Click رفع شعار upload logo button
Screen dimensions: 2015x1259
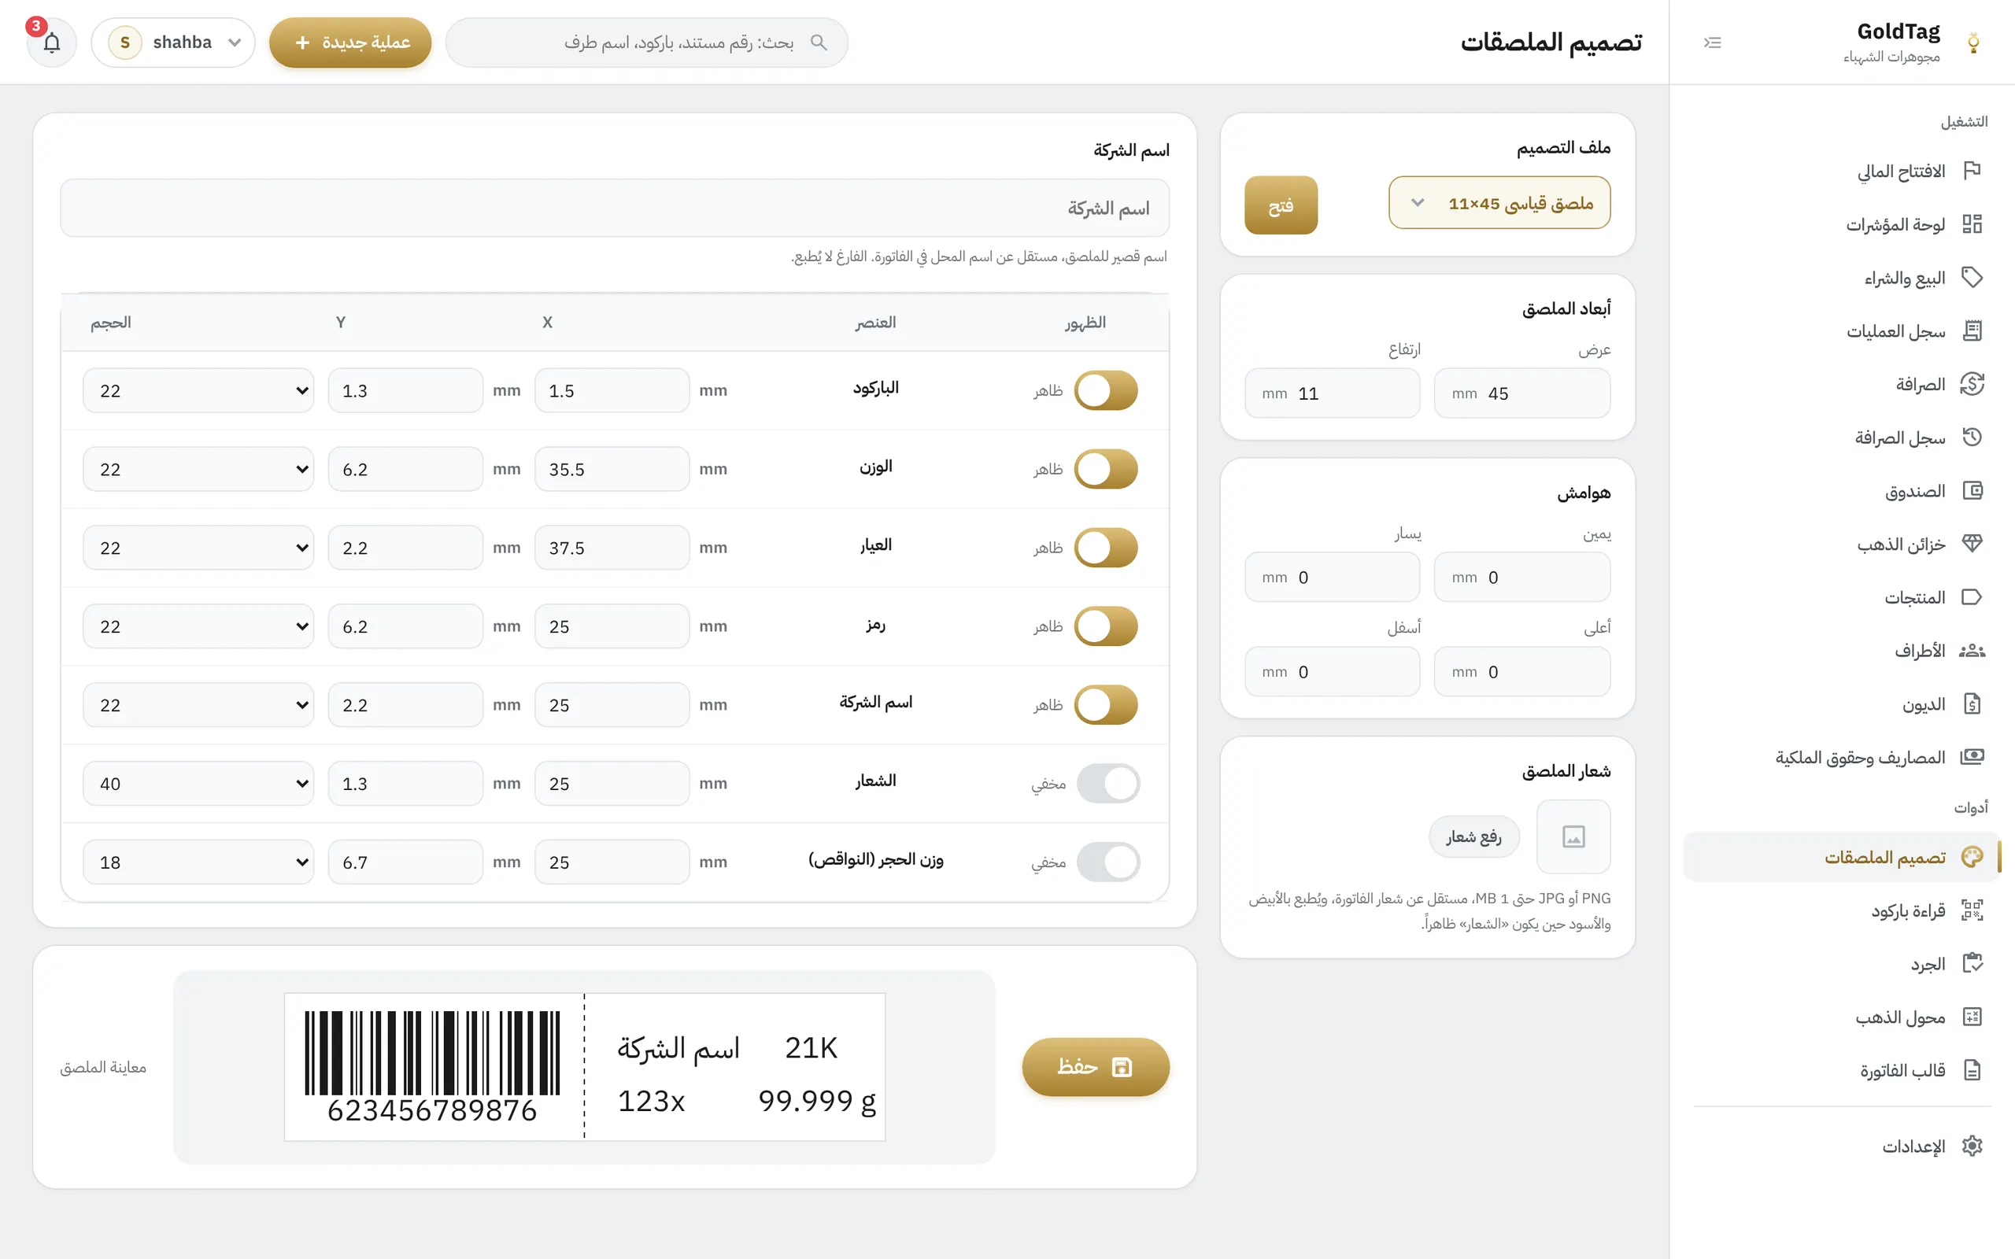(x=1473, y=836)
